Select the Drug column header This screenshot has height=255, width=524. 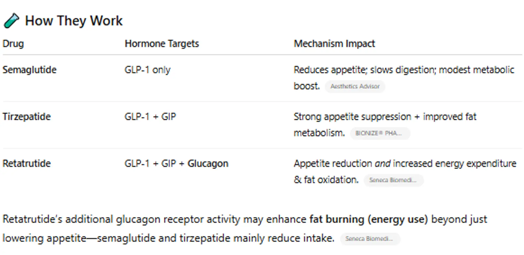click(x=13, y=44)
